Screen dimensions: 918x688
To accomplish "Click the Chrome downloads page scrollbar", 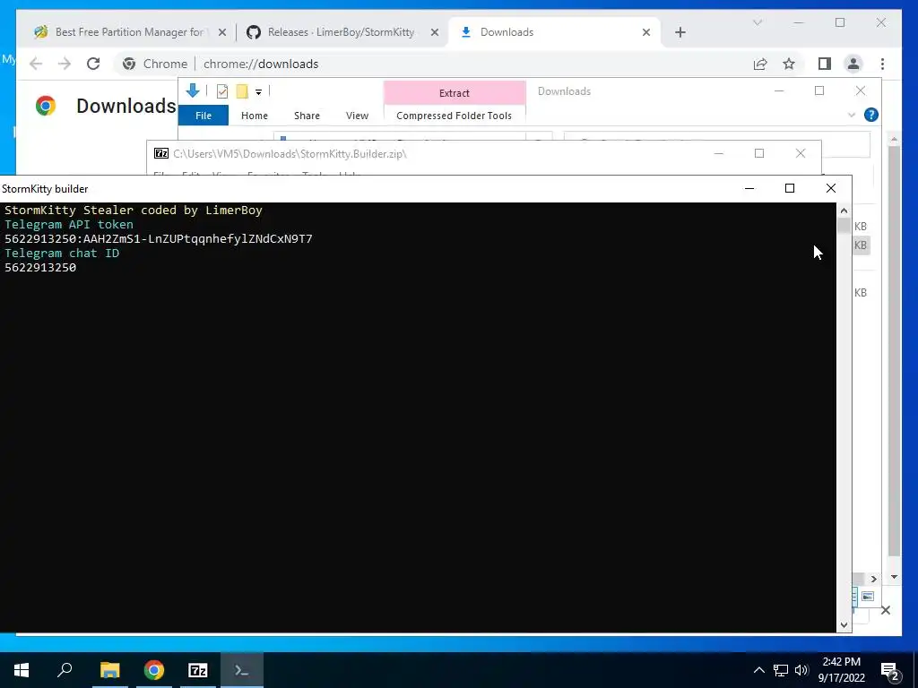I will [x=894, y=351].
